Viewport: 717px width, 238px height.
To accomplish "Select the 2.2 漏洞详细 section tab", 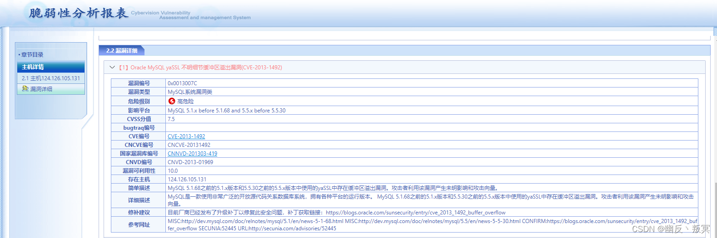I will 121,51.
